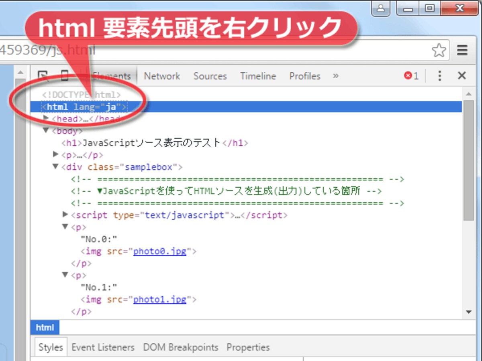Collapse the p node containing No.0
The width and height of the screenshot is (482, 361).
65,227
